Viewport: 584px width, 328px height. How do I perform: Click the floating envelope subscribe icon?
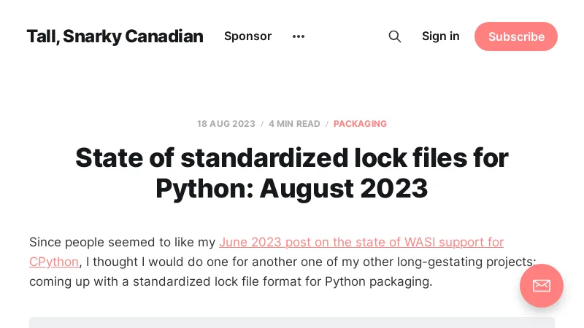[x=542, y=285]
